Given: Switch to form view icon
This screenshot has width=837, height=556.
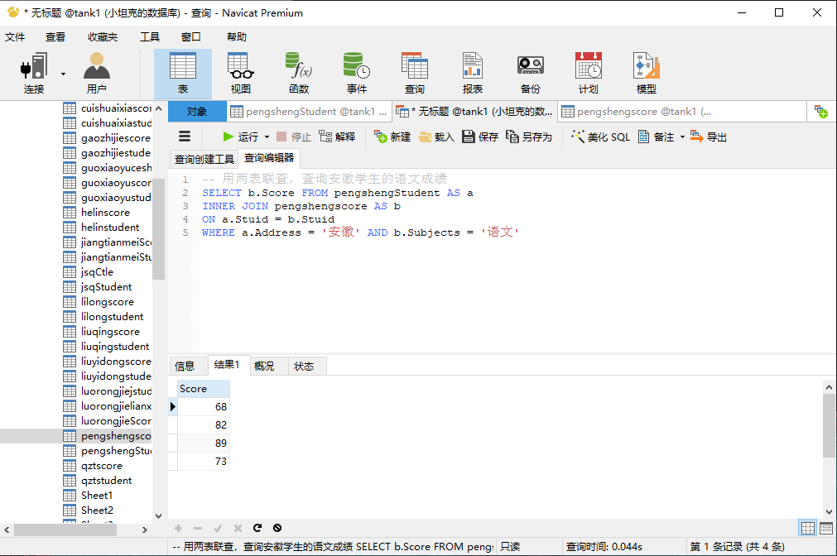Looking at the screenshot, I should (825, 528).
